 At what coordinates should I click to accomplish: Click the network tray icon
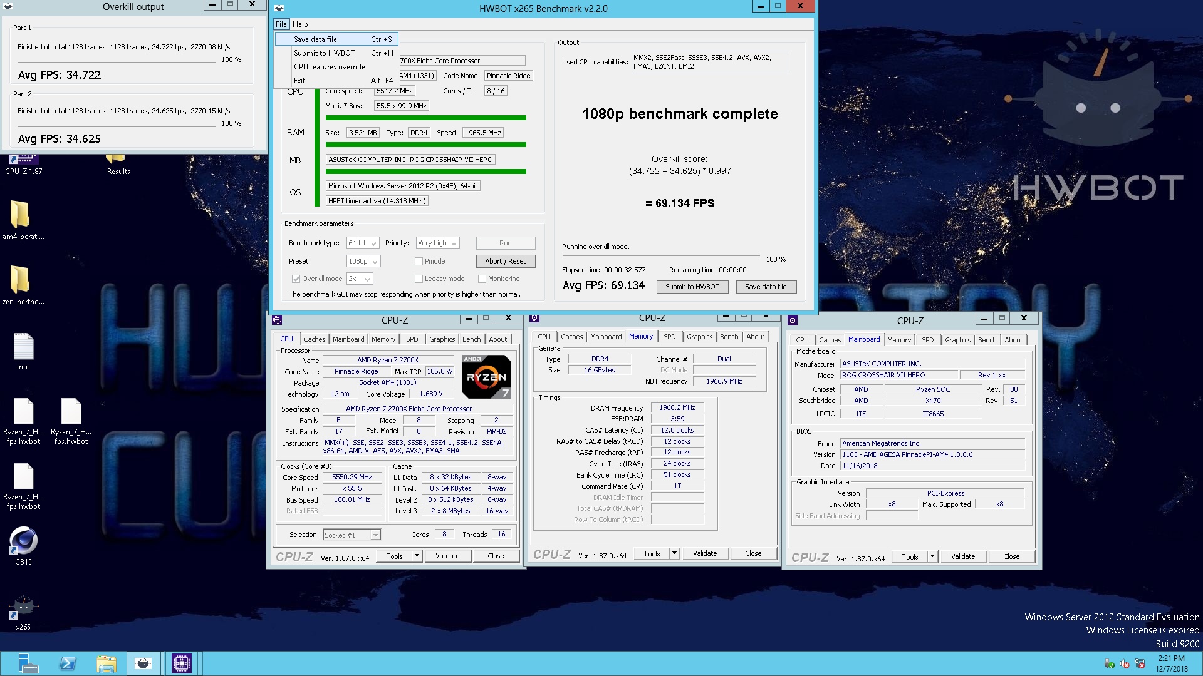point(1139,664)
